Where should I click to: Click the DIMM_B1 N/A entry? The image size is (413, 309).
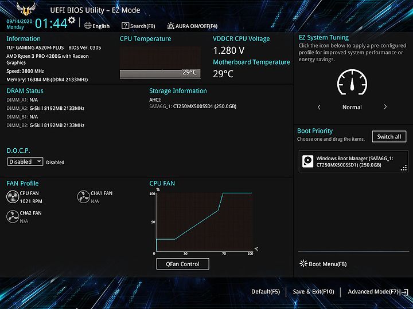point(22,117)
